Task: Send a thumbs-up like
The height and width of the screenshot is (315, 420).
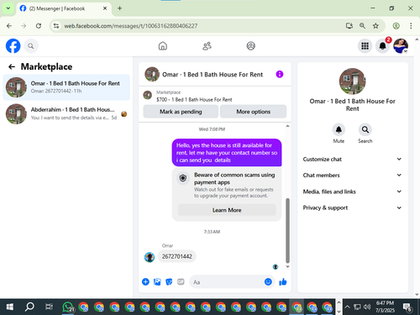Action: click(x=283, y=281)
